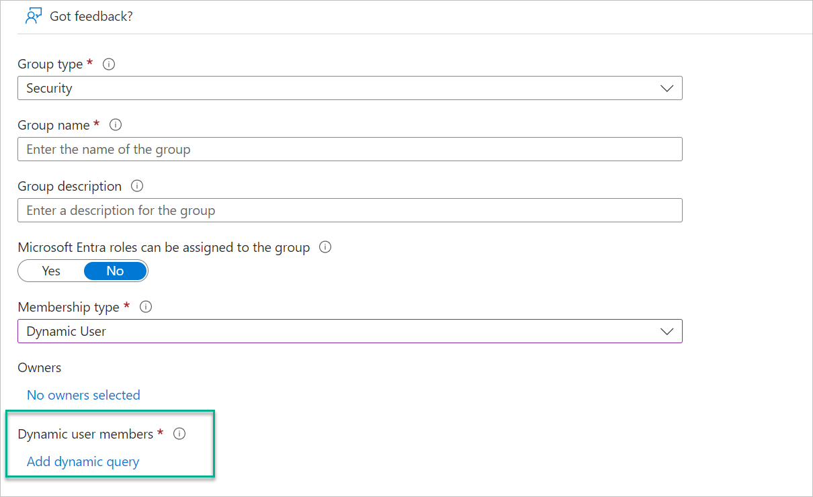Click the Got feedback people icon
This screenshot has width=813, height=497.
[x=33, y=15]
